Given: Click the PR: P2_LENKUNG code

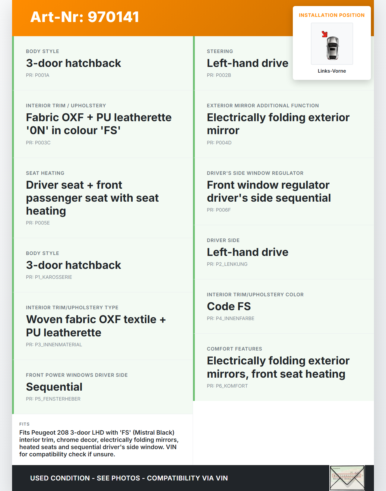Looking at the screenshot, I should coord(227,264).
